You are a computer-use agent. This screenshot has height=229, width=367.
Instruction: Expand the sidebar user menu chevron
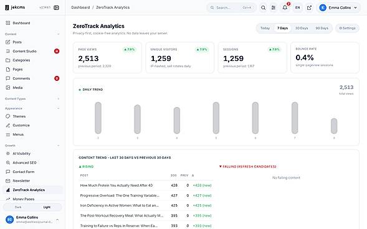coord(57,220)
